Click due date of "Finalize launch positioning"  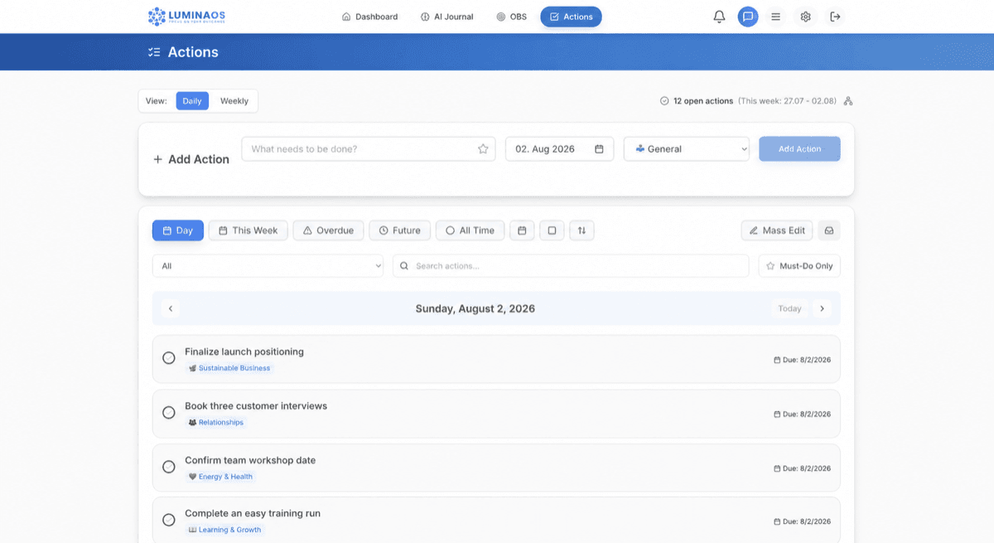pos(802,360)
